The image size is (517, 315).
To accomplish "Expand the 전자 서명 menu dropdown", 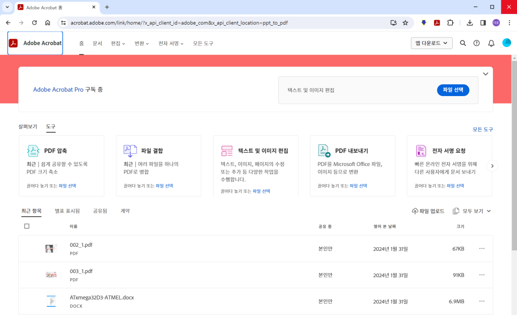I will (x=171, y=43).
